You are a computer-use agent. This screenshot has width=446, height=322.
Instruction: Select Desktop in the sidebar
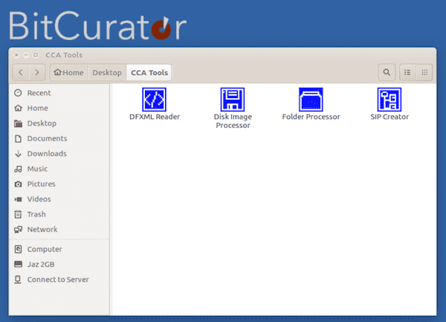[x=59, y=123]
